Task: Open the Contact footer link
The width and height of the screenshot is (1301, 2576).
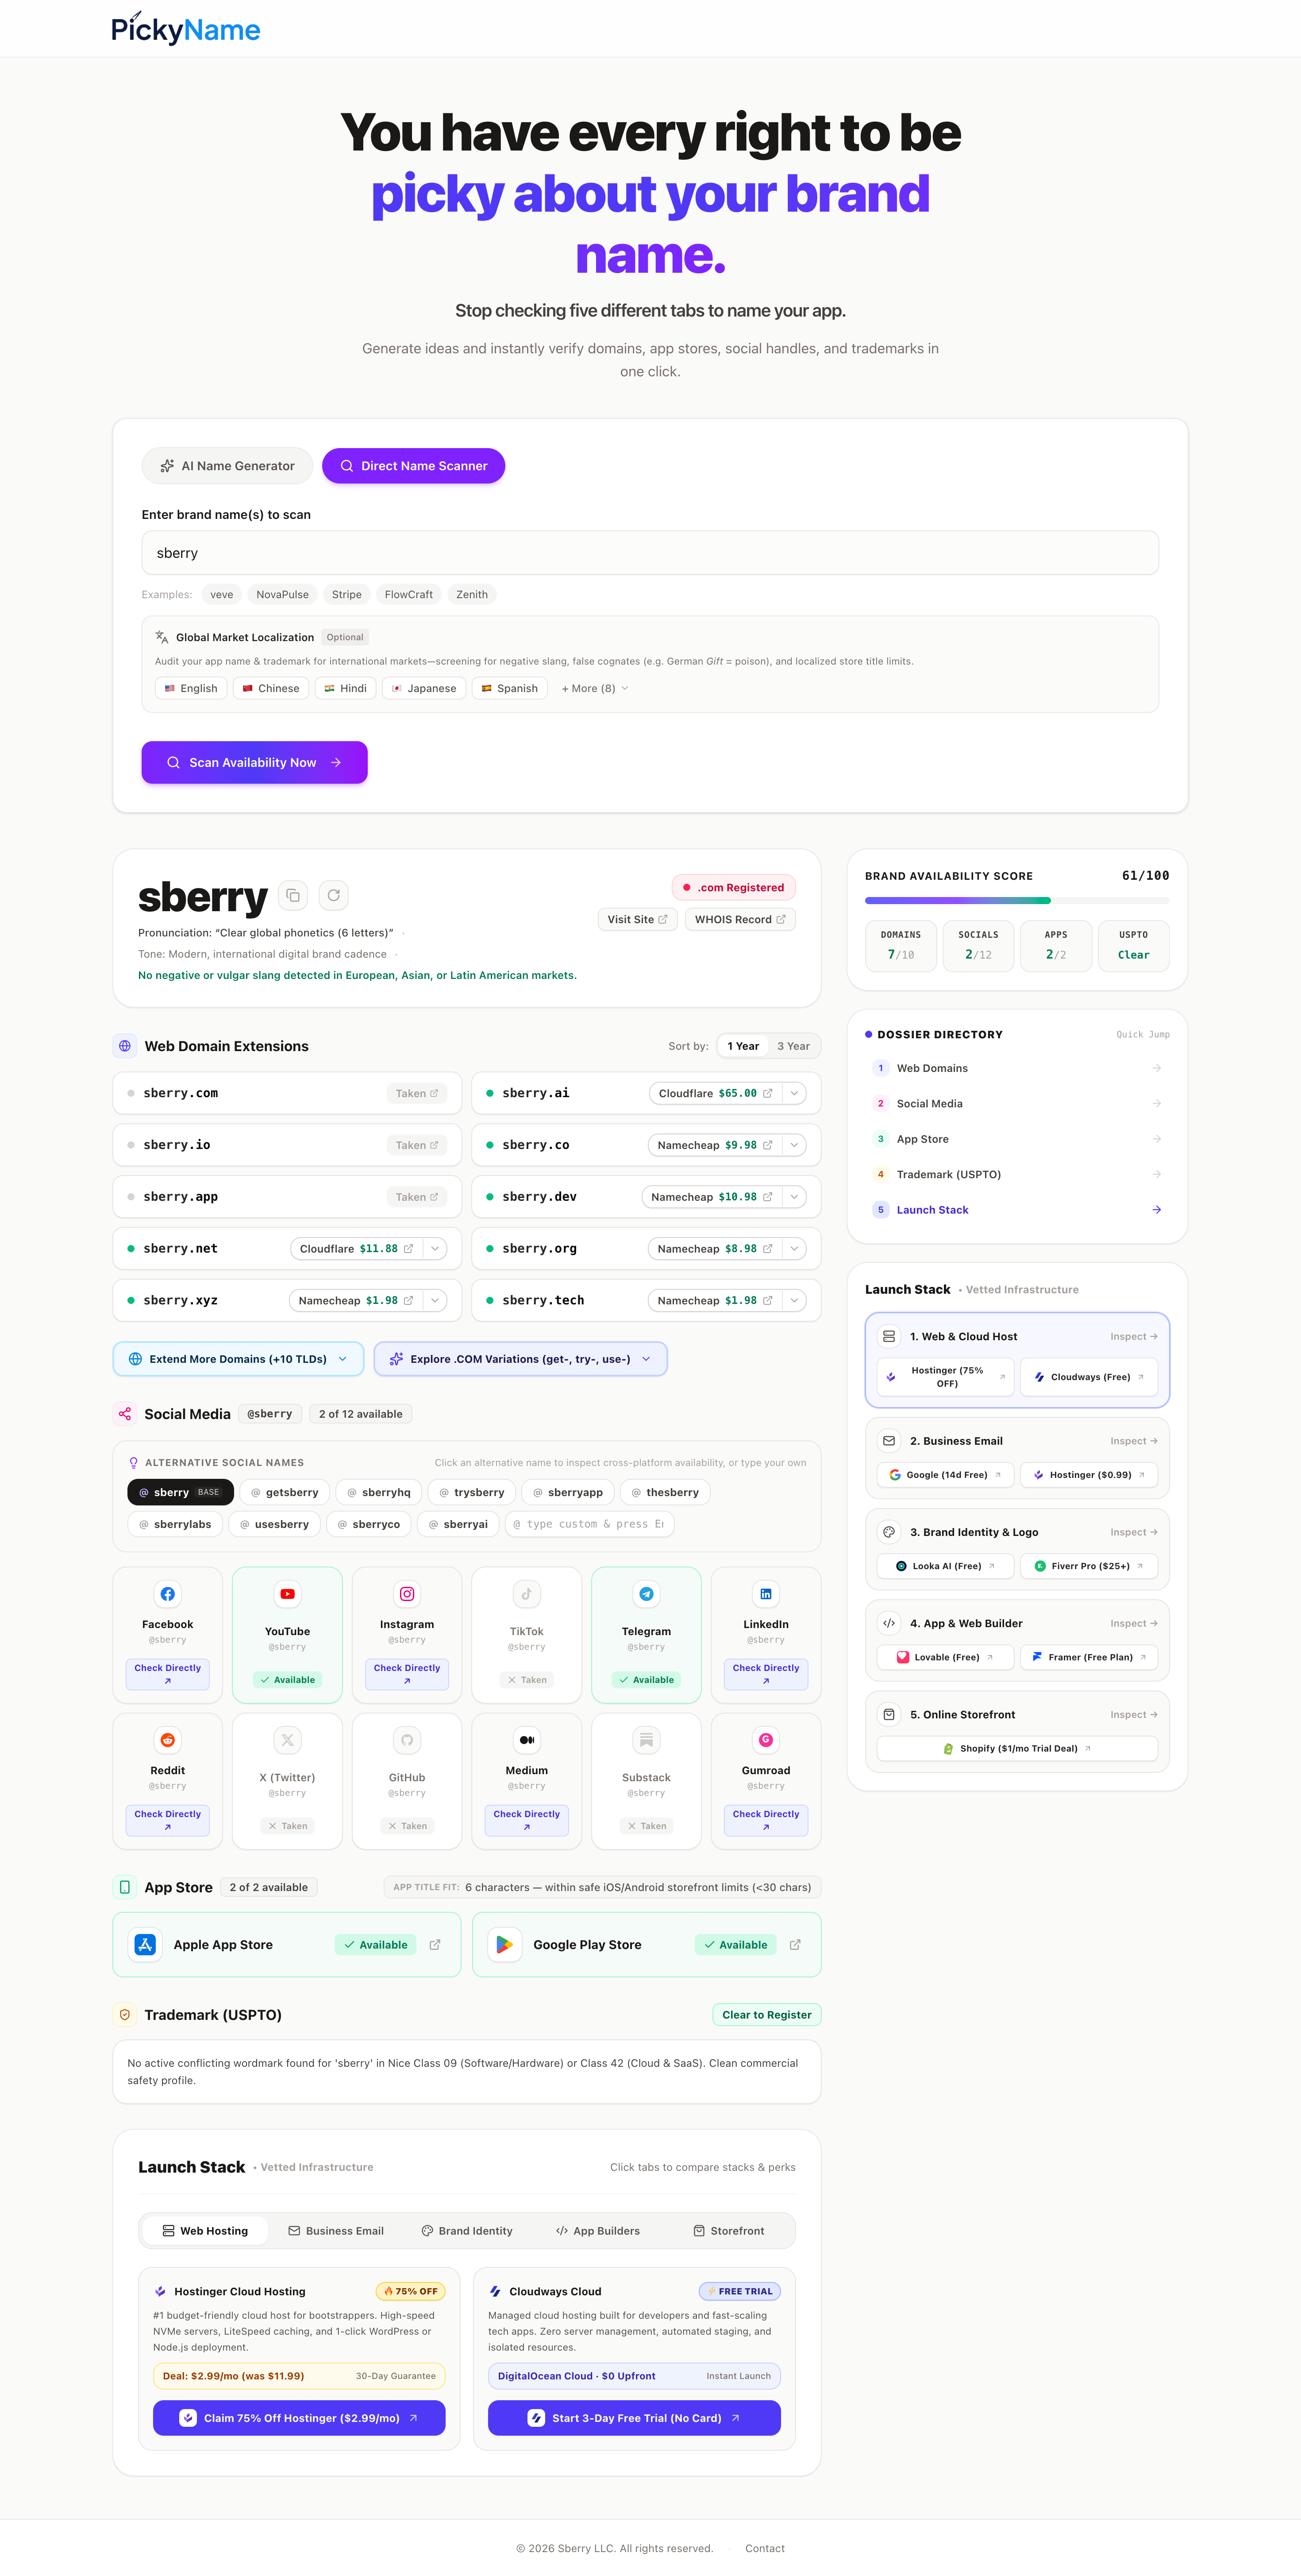Action: [764, 2548]
